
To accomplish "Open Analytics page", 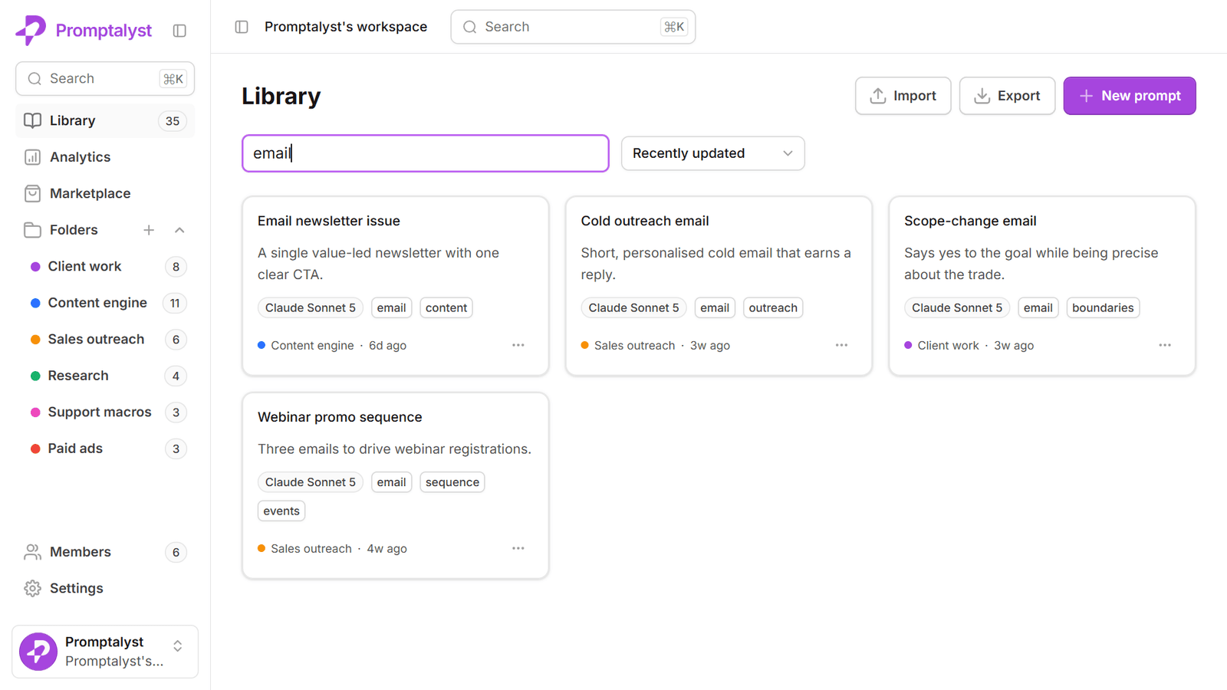I will click(105, 157).
